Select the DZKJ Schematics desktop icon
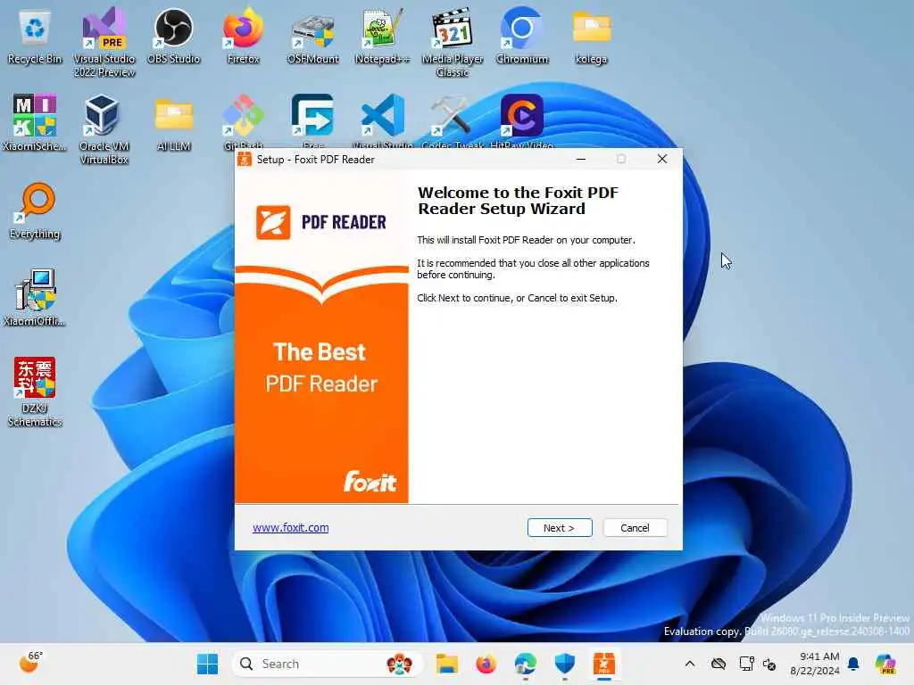 pyautogui.click(x=35, y=392)
